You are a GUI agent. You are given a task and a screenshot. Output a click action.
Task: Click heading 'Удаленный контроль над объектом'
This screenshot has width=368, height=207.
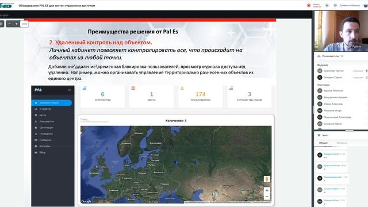coord(103,43)
